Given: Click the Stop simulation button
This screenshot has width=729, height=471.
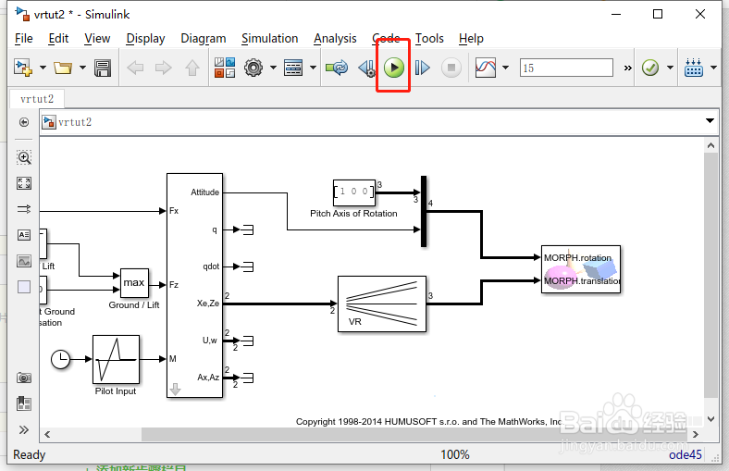Looking at the screenshot, I should (451, 68).
